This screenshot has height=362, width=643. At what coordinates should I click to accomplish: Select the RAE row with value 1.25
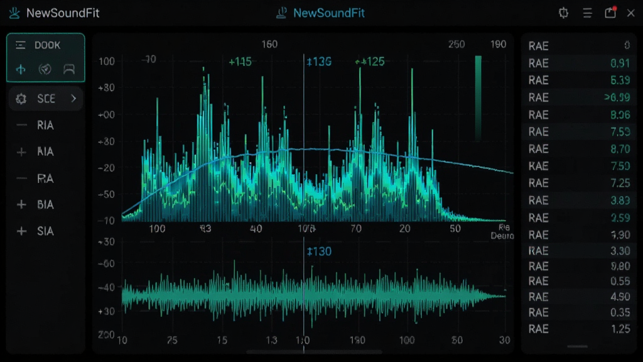coord(578,329)
